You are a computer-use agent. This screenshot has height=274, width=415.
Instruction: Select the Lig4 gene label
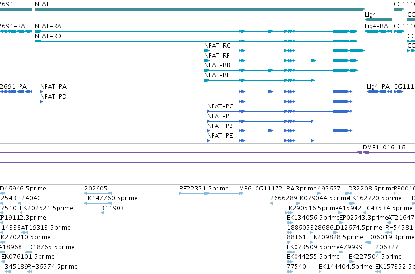(370, 15)
